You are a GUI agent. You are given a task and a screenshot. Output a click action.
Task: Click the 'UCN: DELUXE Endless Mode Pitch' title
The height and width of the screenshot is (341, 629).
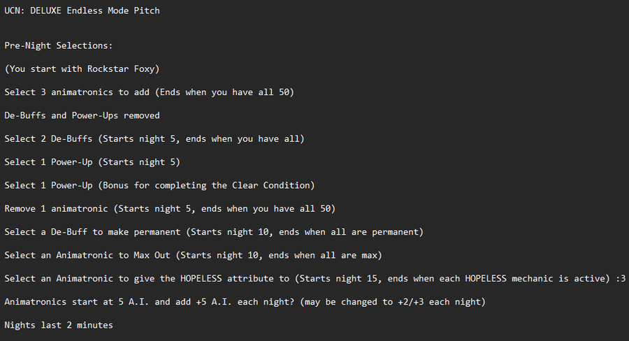(x=82, y=10)
